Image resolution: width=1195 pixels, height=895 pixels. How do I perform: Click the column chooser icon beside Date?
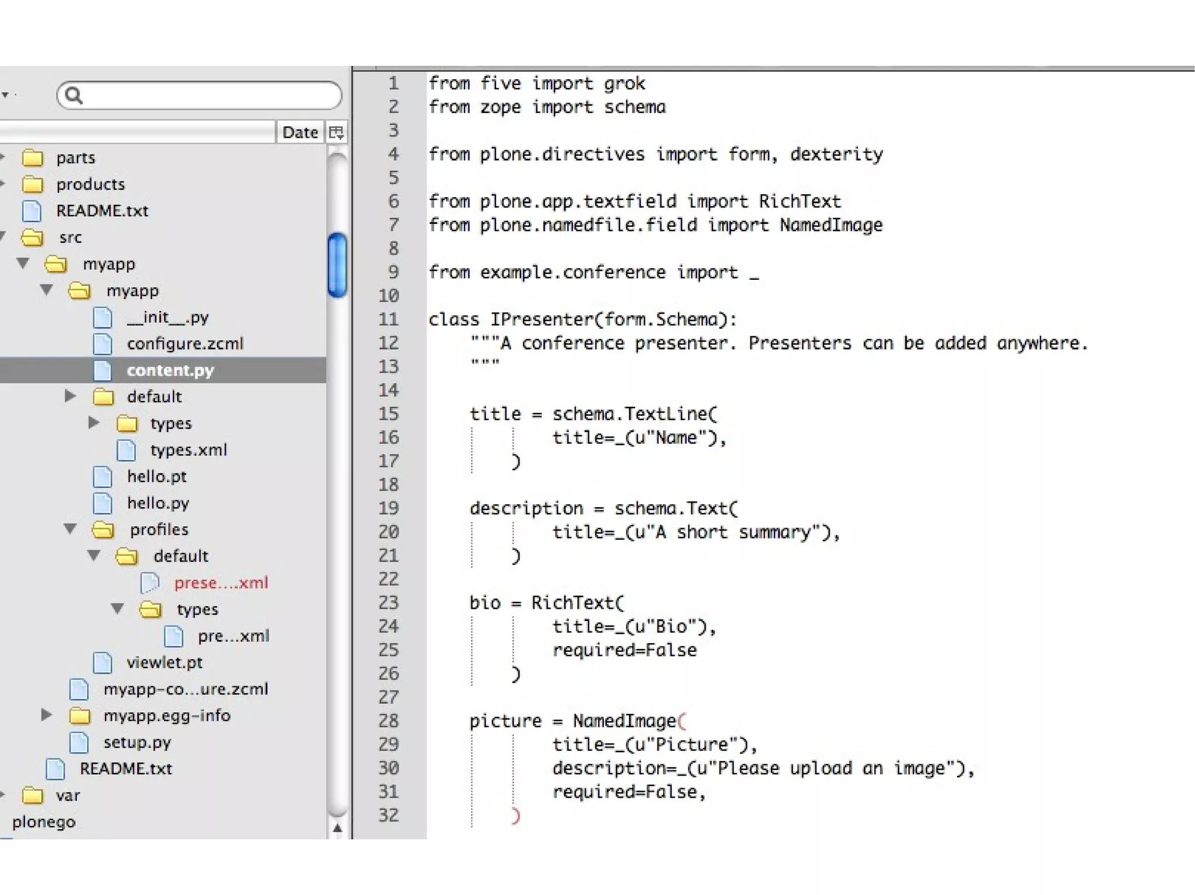pyautogui.click(x=337, y=132)
